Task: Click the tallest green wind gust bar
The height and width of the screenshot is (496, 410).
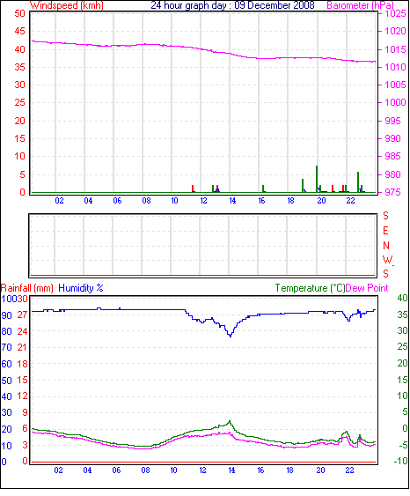Action: click(317, 179)
